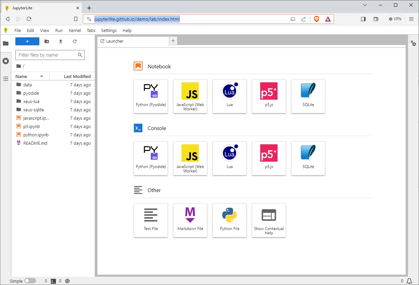
Task: Open a Python (Pyodide) notebook
Action: 151,96
